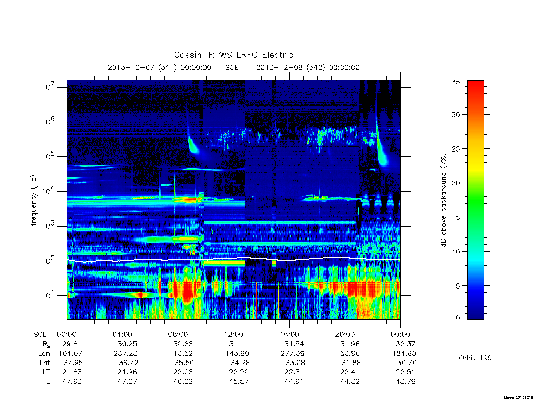Click the 10^6 frequency axis label
The width and height of the screenshot is (534, 400).
50,121
